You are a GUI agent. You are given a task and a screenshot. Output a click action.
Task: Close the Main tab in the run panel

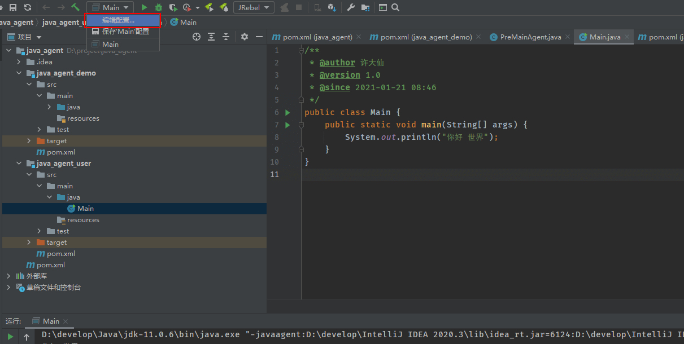coord(67,321)
